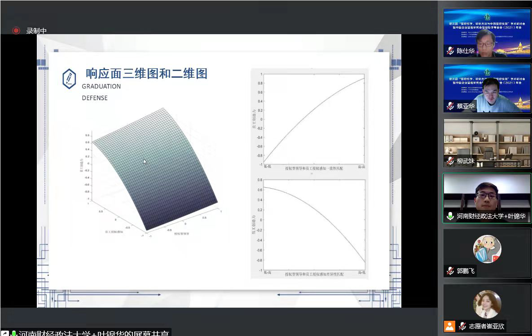Screen dimensions: 532x336
Task: Click the muted microphone icon beside 陈仕华
Action: point(450,51)
